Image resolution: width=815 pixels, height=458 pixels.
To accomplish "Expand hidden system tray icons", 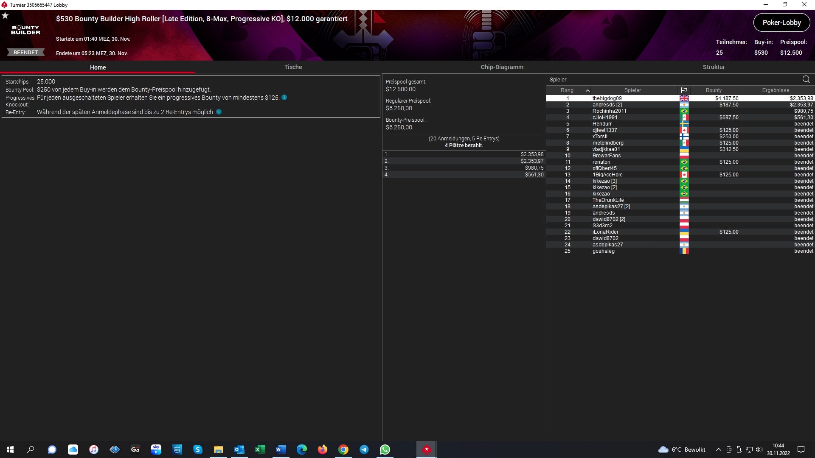I will click(x=718, y=450).
